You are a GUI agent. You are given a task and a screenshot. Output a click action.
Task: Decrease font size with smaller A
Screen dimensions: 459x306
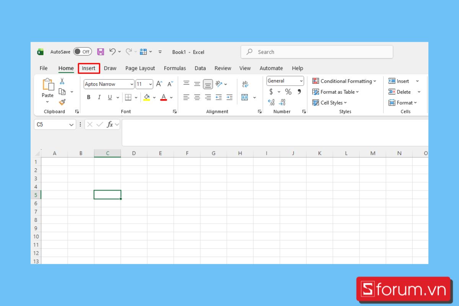(x=170, y=84)
